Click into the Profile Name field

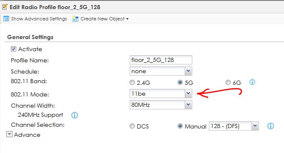click(161, 60)
